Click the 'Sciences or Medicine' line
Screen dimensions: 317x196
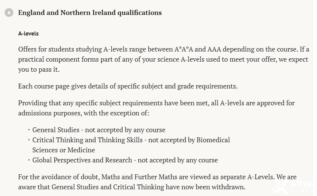[x=64, y=150]
